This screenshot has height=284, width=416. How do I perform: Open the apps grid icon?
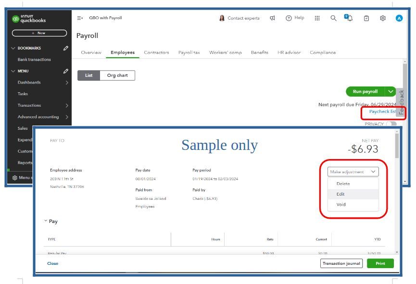coord(317,18)
